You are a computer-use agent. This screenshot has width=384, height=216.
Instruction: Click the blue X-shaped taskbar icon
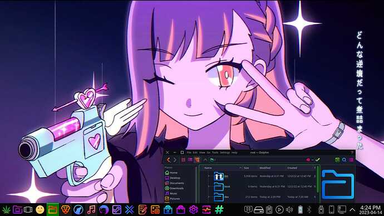[129, 210]
